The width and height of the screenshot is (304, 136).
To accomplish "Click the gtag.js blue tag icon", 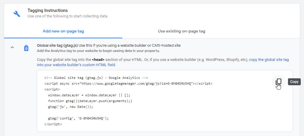I will (x=26, y=48).
